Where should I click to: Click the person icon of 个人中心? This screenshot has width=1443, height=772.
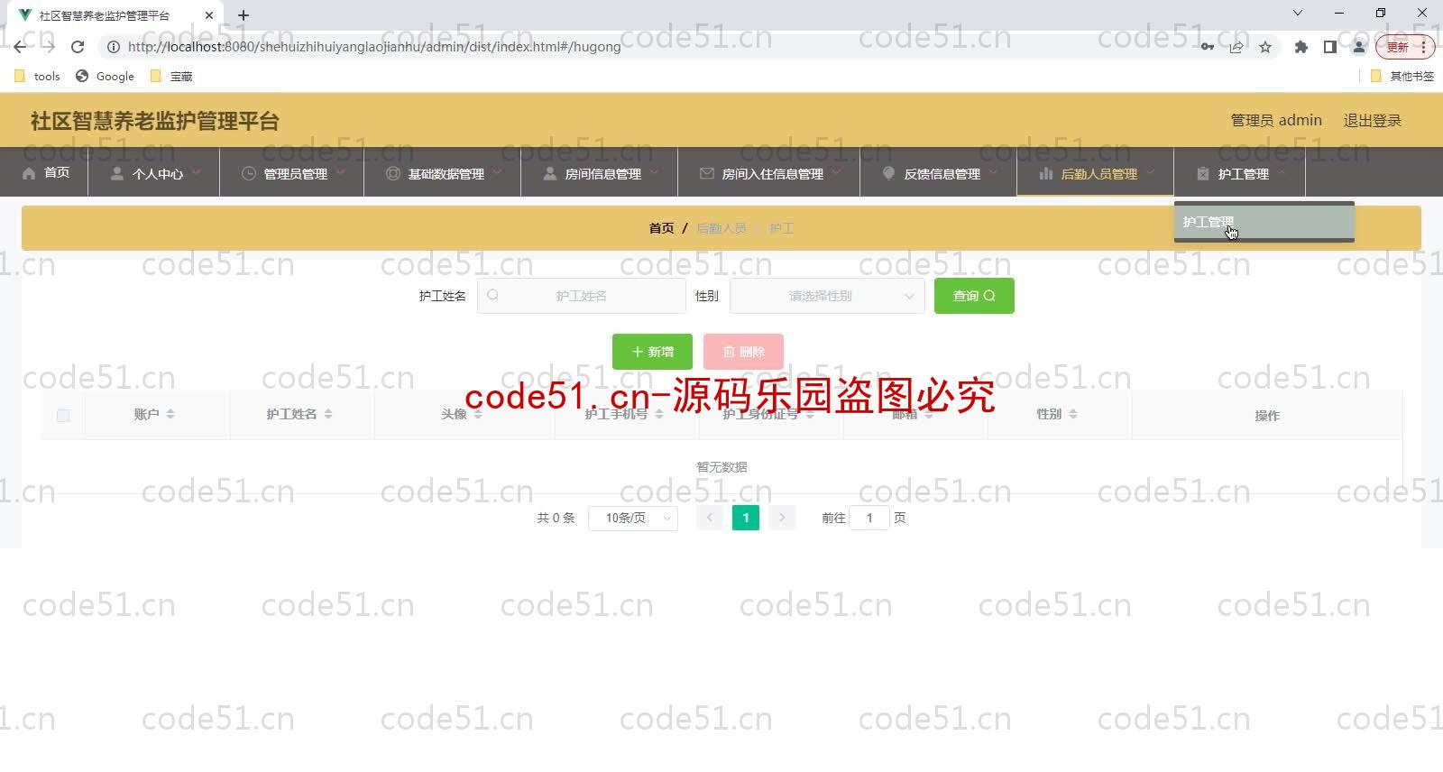[116, 173]
